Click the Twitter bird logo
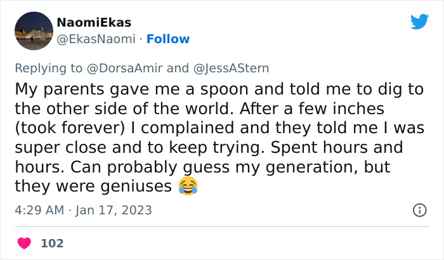Viewport: 444px width, 260px height. pyautogui.click(x=419, y=22)
